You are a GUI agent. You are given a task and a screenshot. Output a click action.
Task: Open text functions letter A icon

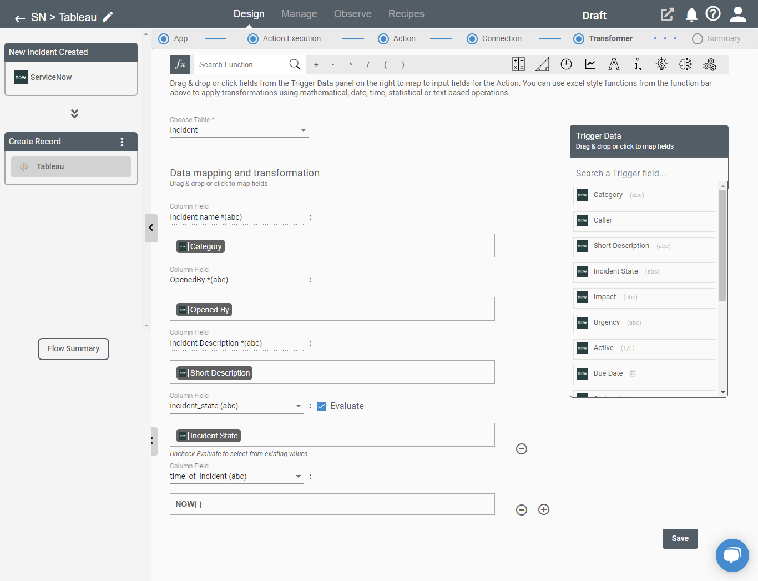(x=614, y=64)
